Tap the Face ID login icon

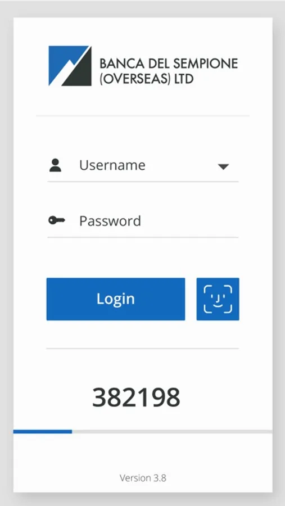click(218, 299)
